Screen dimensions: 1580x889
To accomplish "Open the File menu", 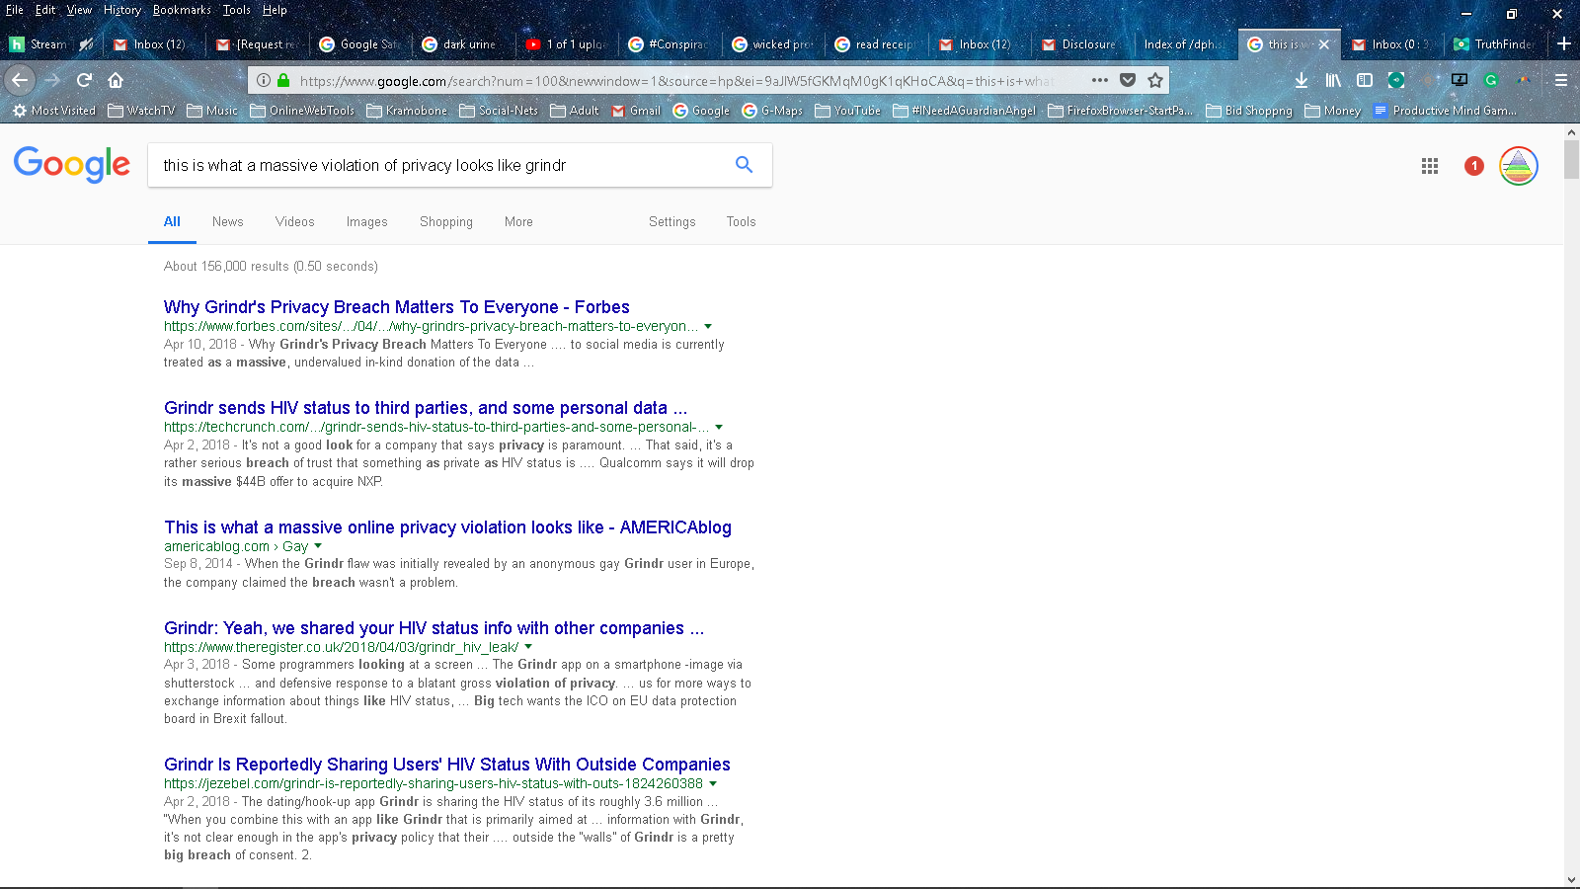I will coord(14,10).
